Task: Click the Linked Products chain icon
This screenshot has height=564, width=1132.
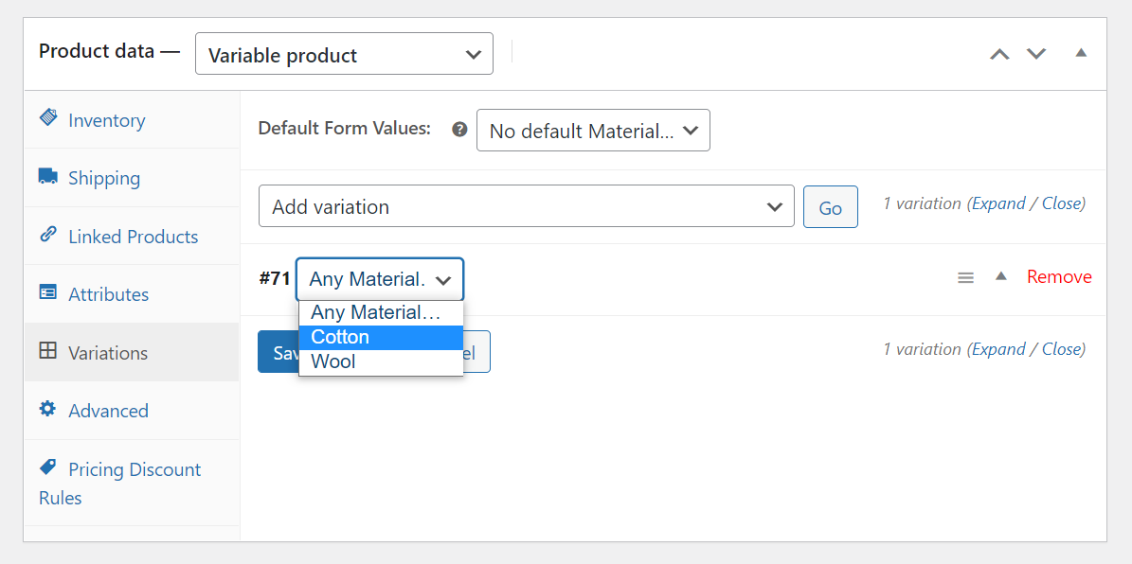Action: pos(48,235)
